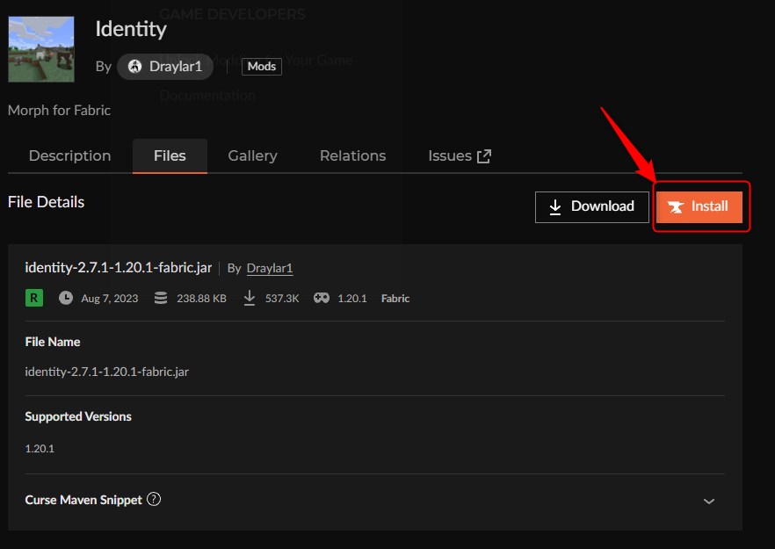Expand the Curse Maven Snippet section chevron
The image size is (775, 549).
[x=709, y=501]
